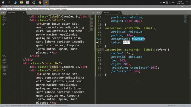Click the 22:39 taskbar clock

pos(180,1)
